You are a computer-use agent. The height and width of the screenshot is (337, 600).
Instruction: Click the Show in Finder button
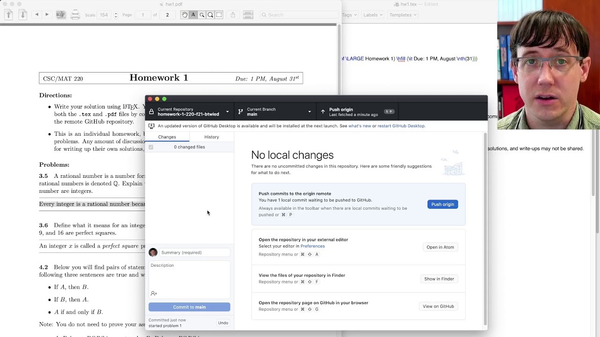point(439,279)
